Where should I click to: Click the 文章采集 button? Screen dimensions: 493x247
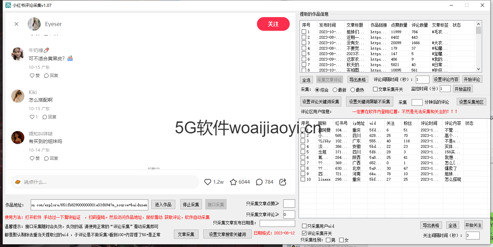click(186, 234)
